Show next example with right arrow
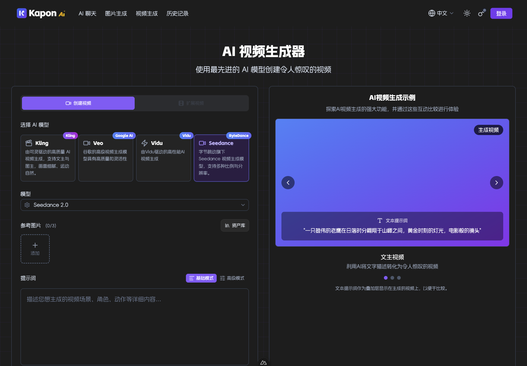Screen dimensions: 527x366 [x=497, y=183]
